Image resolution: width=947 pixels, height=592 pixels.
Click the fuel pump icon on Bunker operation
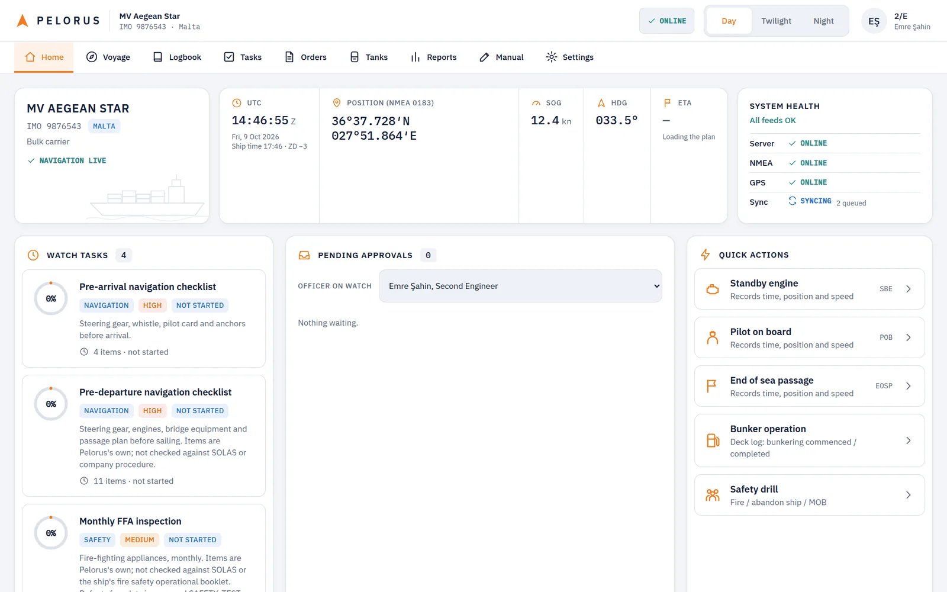coord(713,440)
